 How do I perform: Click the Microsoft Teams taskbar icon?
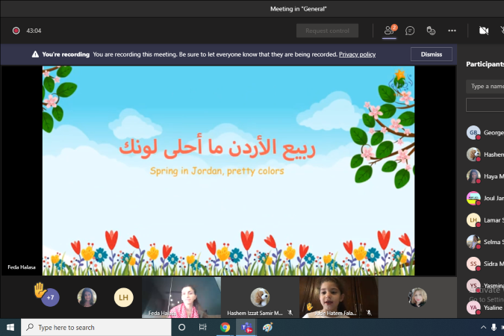tap(246, 327)
